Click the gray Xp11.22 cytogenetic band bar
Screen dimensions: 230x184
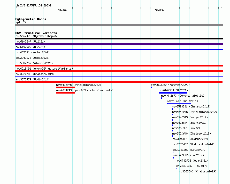[119, 25]
